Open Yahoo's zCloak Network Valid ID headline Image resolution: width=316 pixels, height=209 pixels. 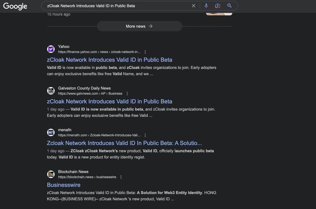[x=110, y=60]
